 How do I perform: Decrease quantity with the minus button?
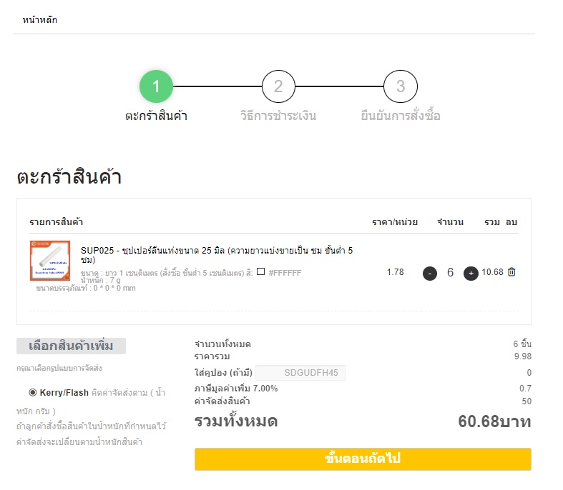click(429, 273)
